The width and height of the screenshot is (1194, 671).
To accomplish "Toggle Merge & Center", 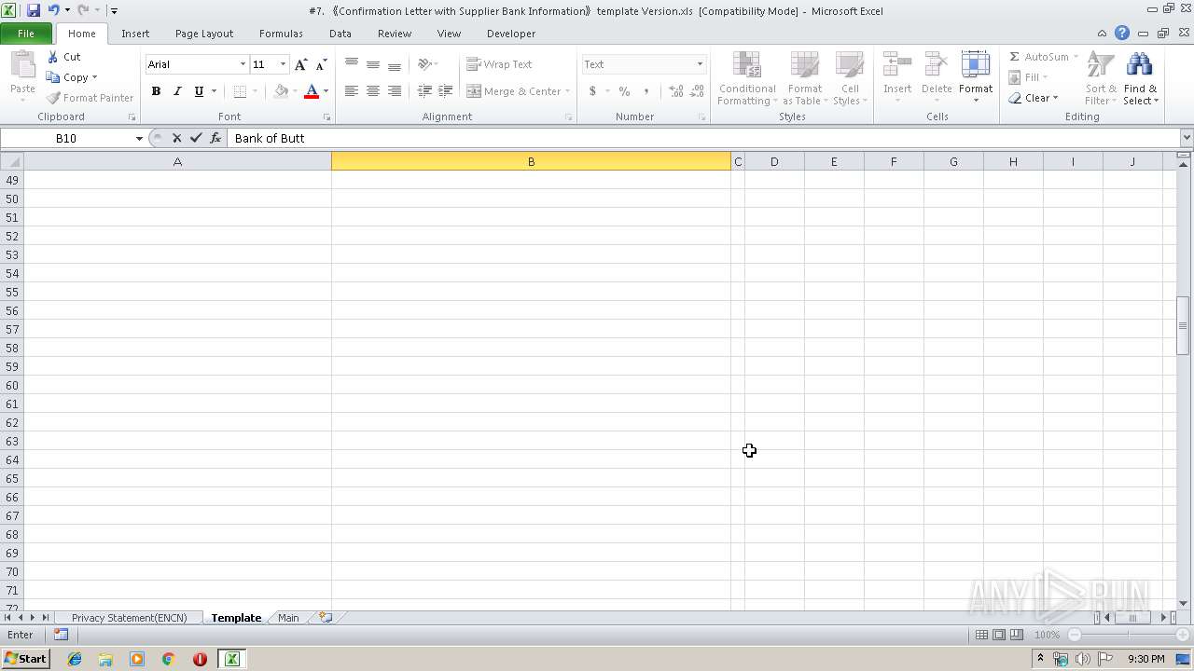I will pos(512,91).
